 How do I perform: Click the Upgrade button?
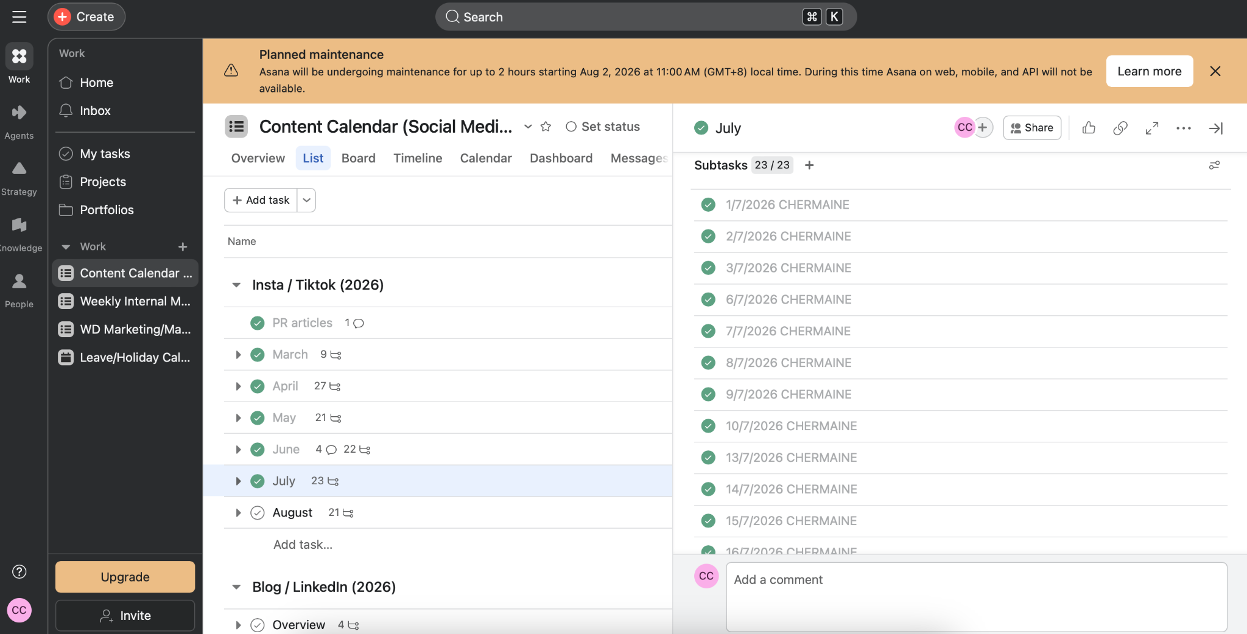125,577
